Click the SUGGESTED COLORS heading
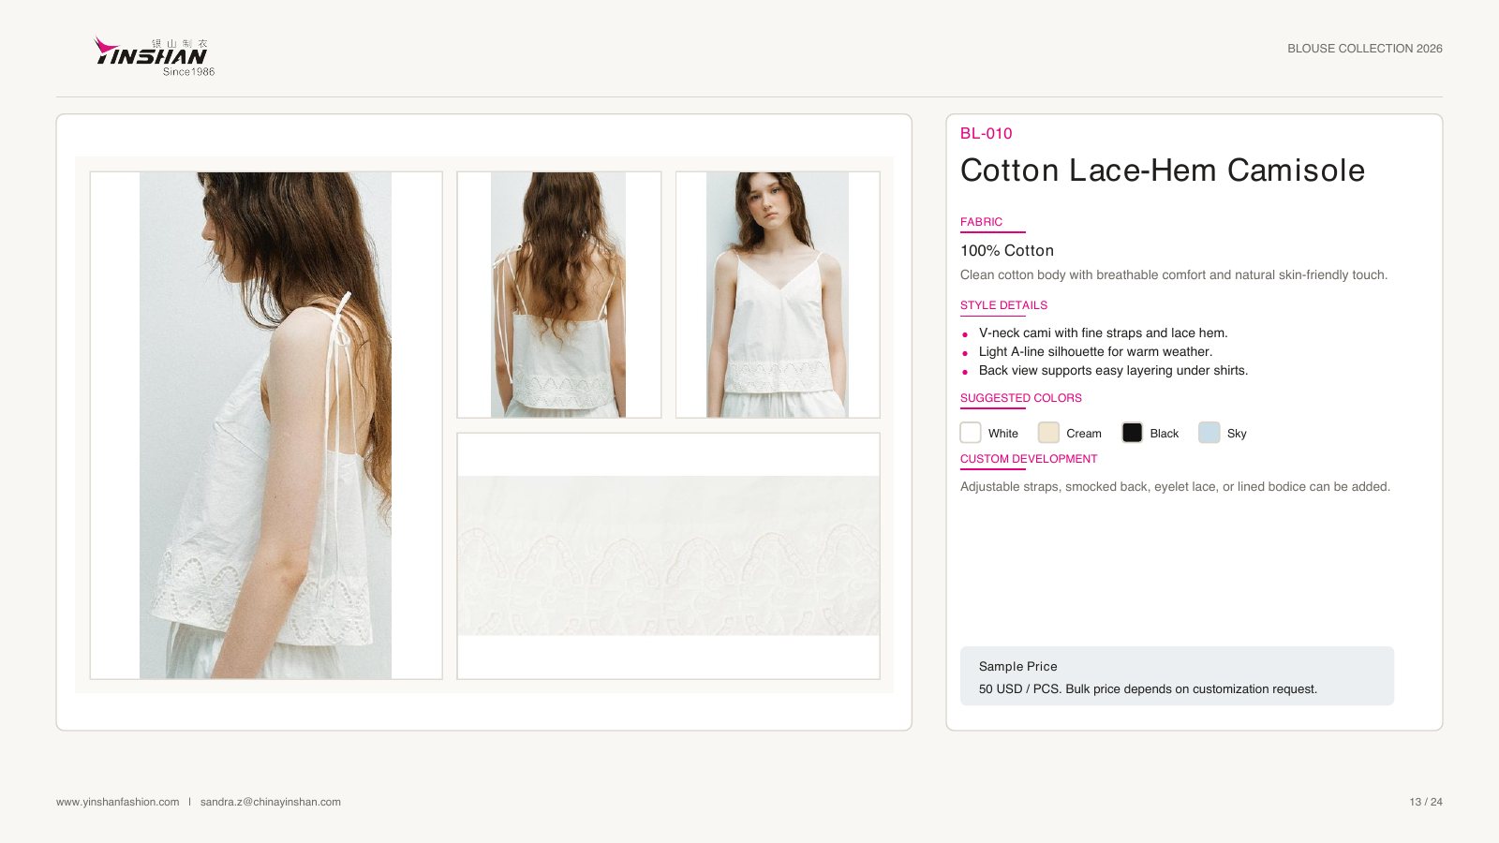This screenshot has width=1499, height=843. click(x=1021, y=398)
